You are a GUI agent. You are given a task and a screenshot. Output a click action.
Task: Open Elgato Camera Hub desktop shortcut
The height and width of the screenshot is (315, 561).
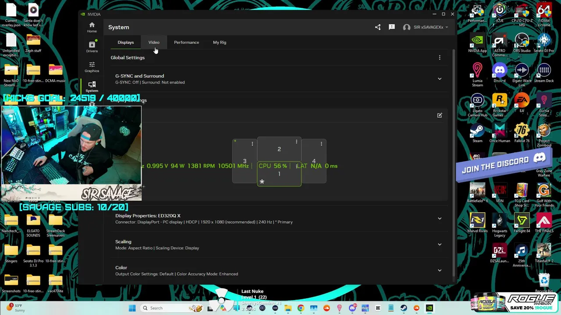(477, 105)
